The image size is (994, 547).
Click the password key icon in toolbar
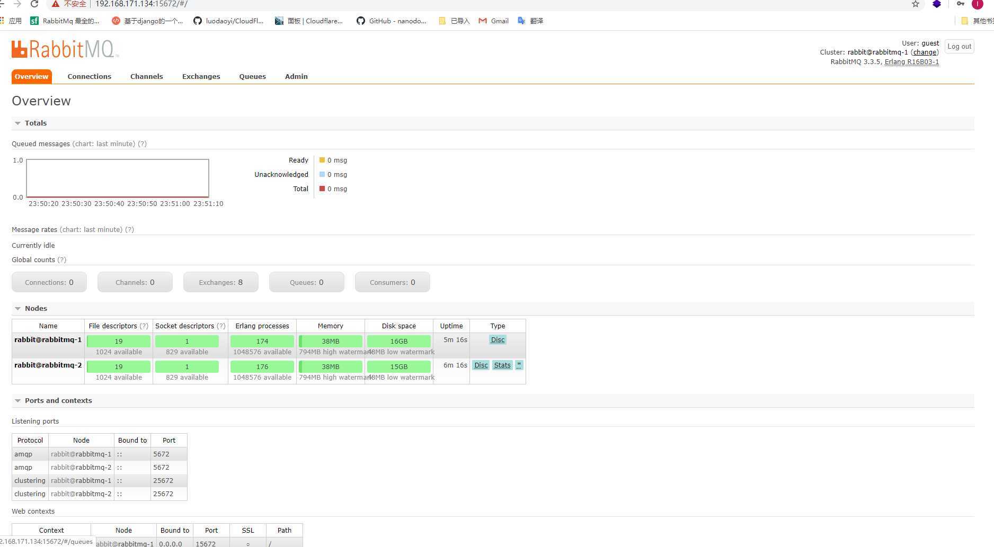(x=960, y=4)
